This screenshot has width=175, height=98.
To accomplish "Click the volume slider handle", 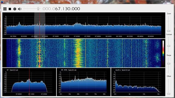I will (x=38, y=9).
